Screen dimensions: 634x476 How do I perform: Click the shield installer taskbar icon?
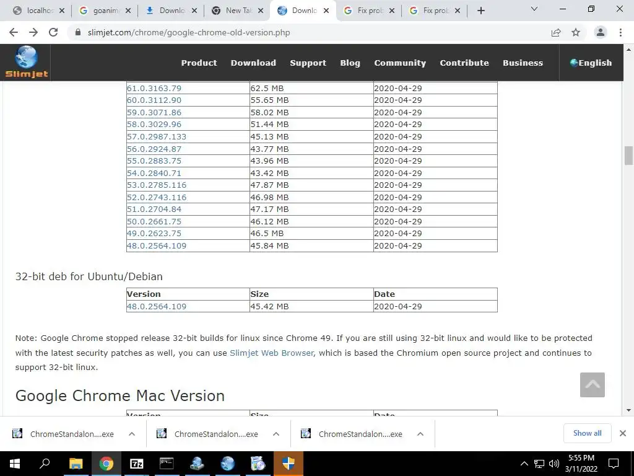pos(289,464)
